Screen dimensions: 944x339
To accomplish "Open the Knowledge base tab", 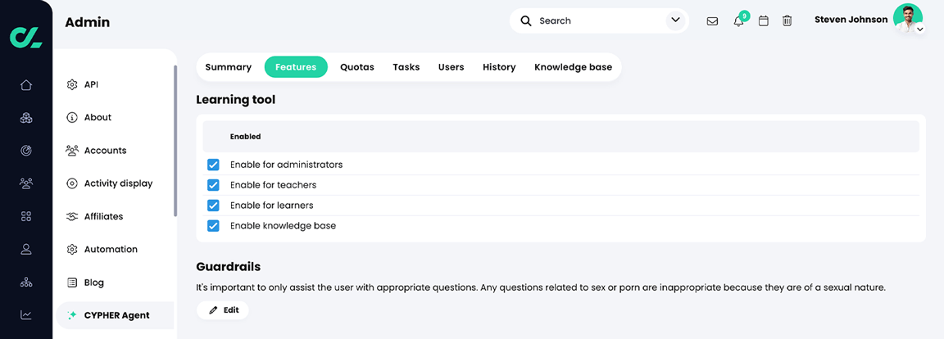I will click(x=573, y=67).
